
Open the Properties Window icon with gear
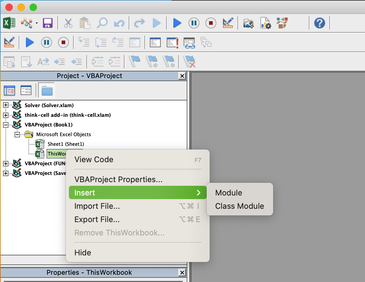(266, 23)
